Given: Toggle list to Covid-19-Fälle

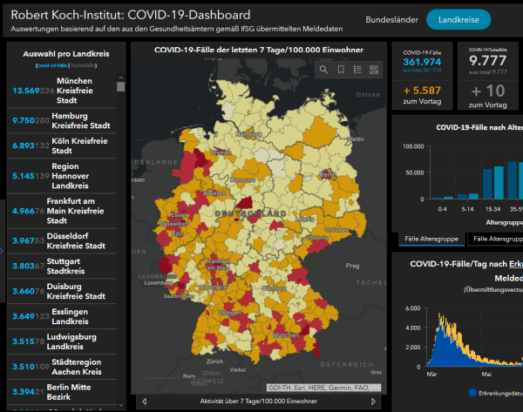Looking at the screenshot, I should (52, 66).
